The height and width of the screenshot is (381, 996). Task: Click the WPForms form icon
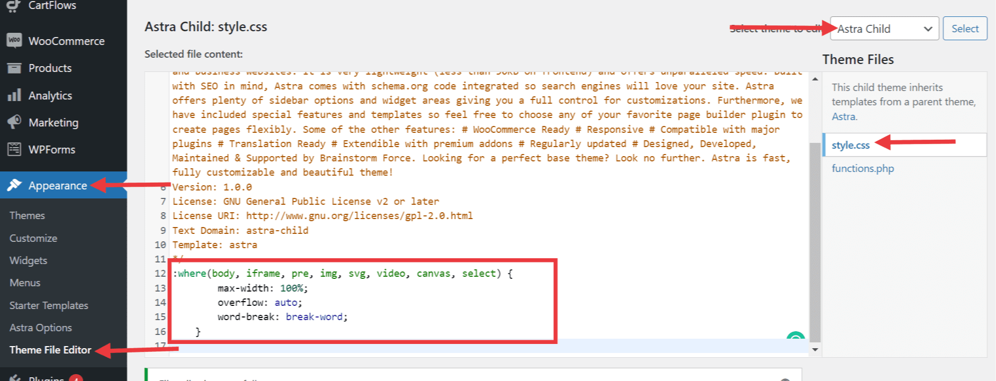pos(14,149)
